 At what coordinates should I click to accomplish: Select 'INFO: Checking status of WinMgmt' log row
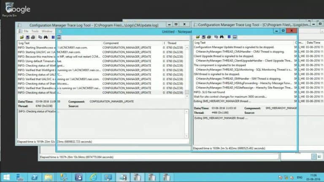pyautogui.click(x=101, y=66)
